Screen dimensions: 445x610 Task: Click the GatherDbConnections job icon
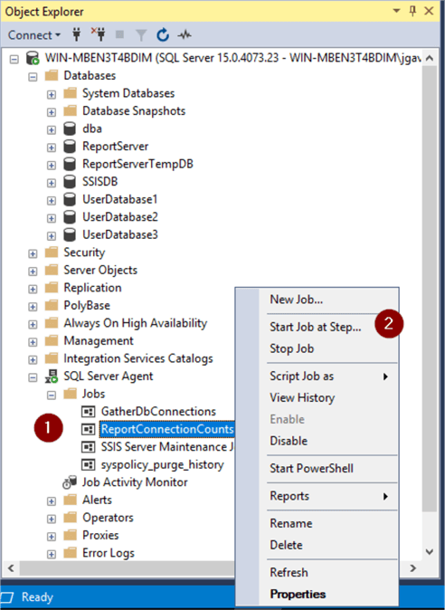[x=89, y=412]
